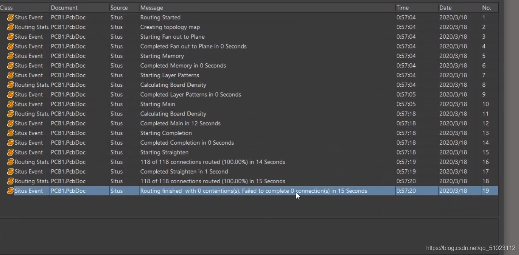This screenshot has height=255, width=519.
Task: Click the icon on 'Starting Main' row
Action: [x=11, y=104]
